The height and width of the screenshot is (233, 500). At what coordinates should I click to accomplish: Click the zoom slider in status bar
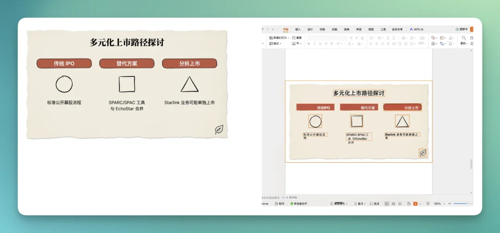click(463, 204)
